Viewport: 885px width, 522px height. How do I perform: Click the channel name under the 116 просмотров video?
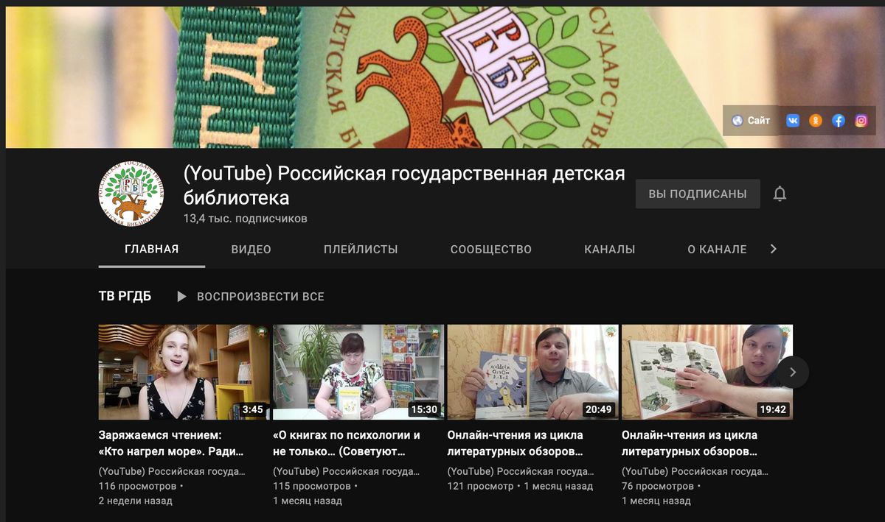(172, 471)
